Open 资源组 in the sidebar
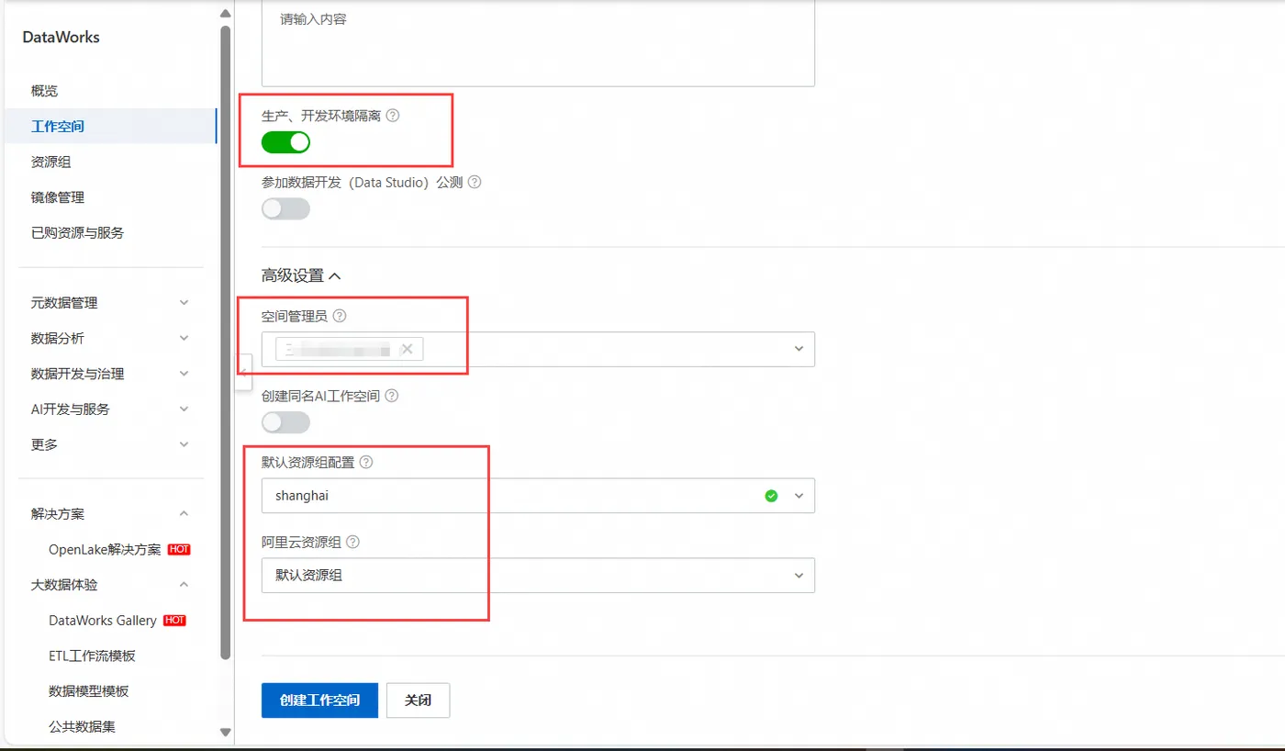 click(x=51, y=163)
